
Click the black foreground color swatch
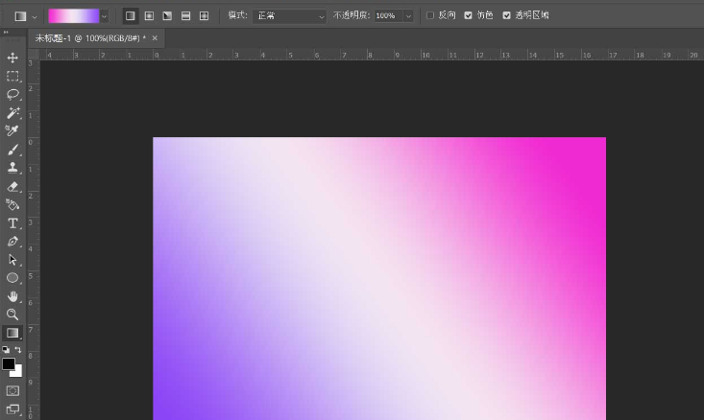[x=8, y=363]
